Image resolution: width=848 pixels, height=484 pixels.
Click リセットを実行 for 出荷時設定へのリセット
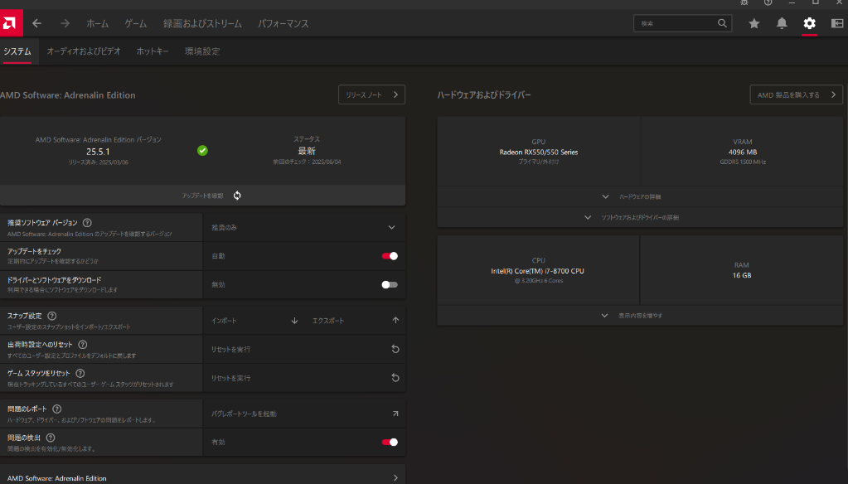[x=304, y=350]
